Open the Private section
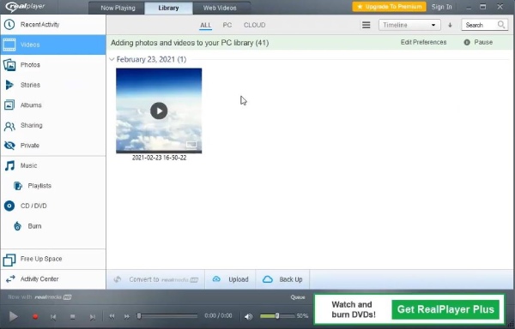515x329 pixels. (53, 146)
